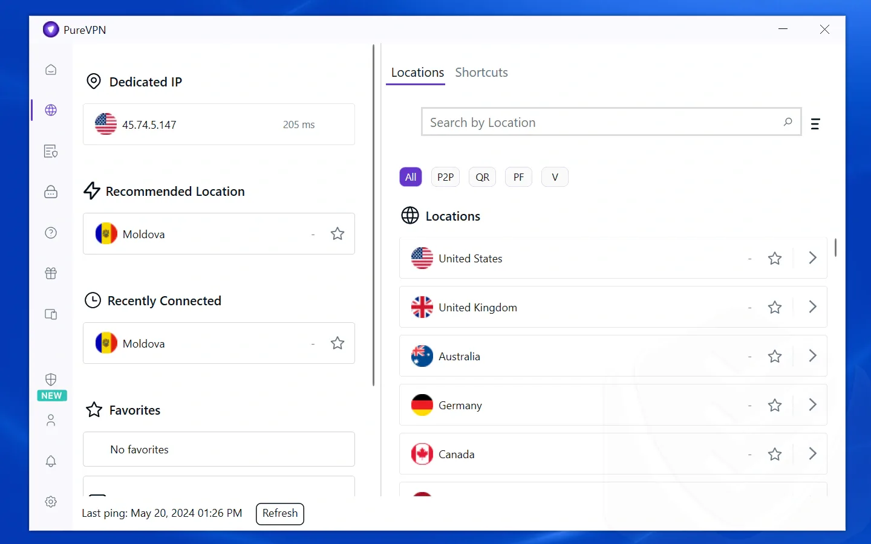Star Germany as favorite
871x544 pixels.
click(x=775, y=405)
